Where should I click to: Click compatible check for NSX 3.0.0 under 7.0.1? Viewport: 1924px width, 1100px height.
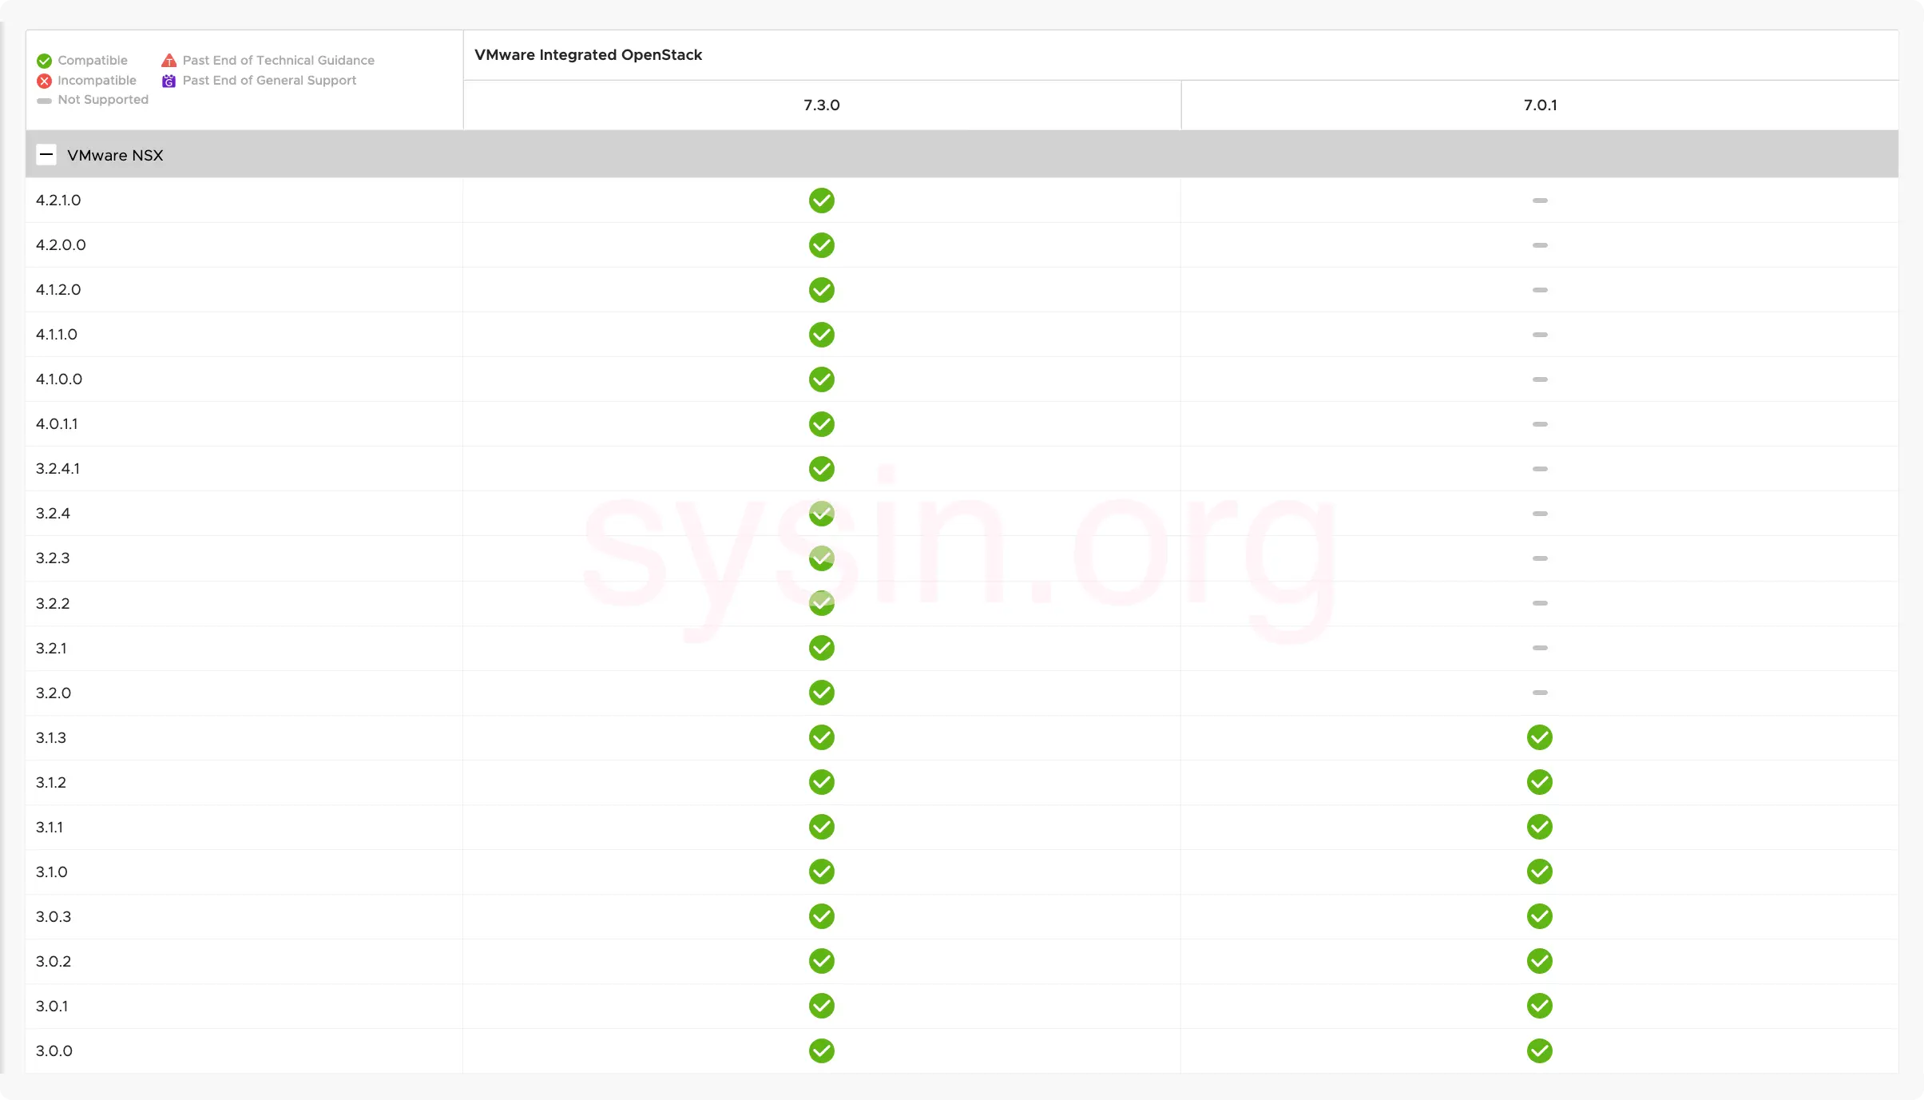click(x=1539, y=1050)
